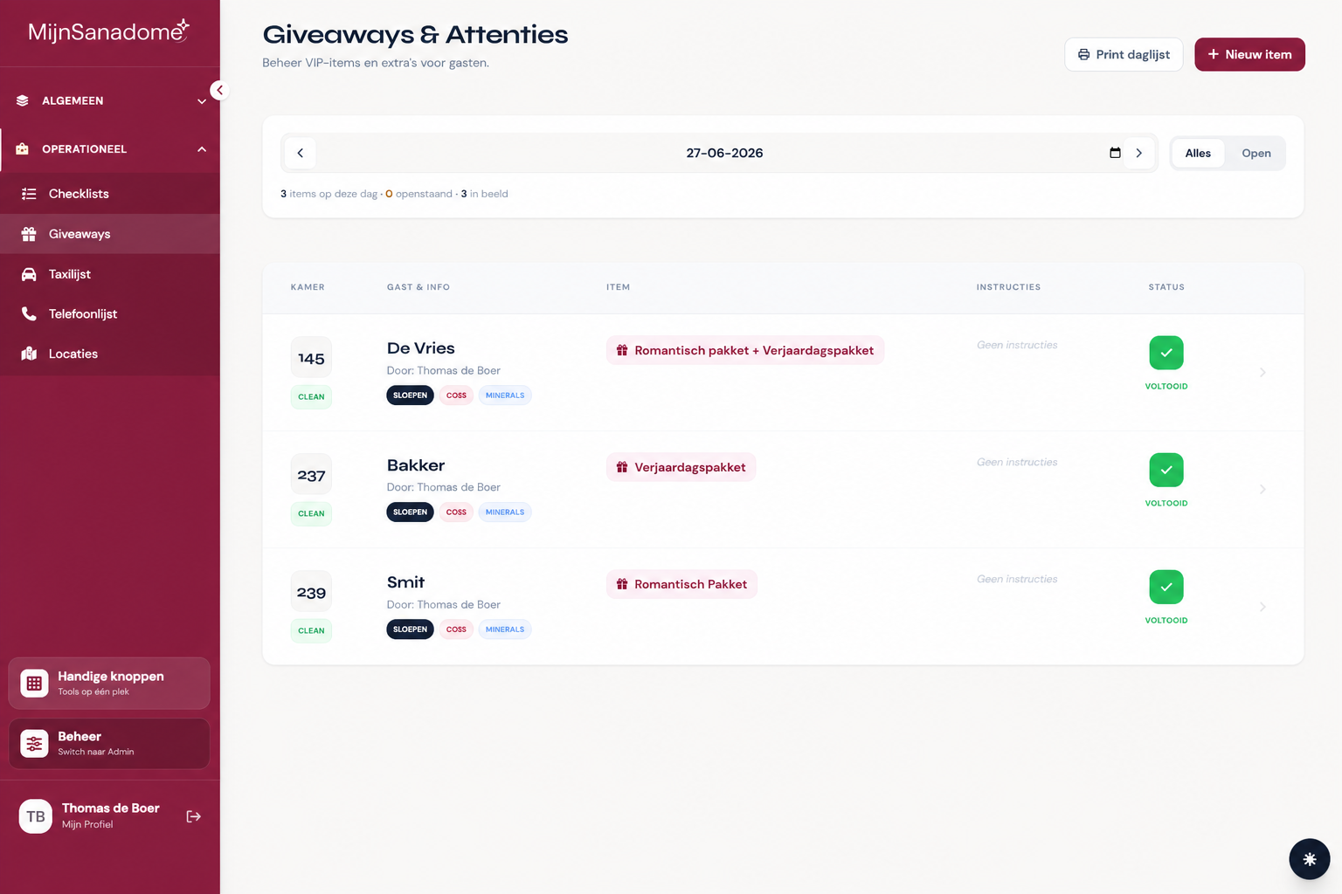Click the Verjaardagspakket item tag
Screen dimensions: 1342x894
[681, 467]
